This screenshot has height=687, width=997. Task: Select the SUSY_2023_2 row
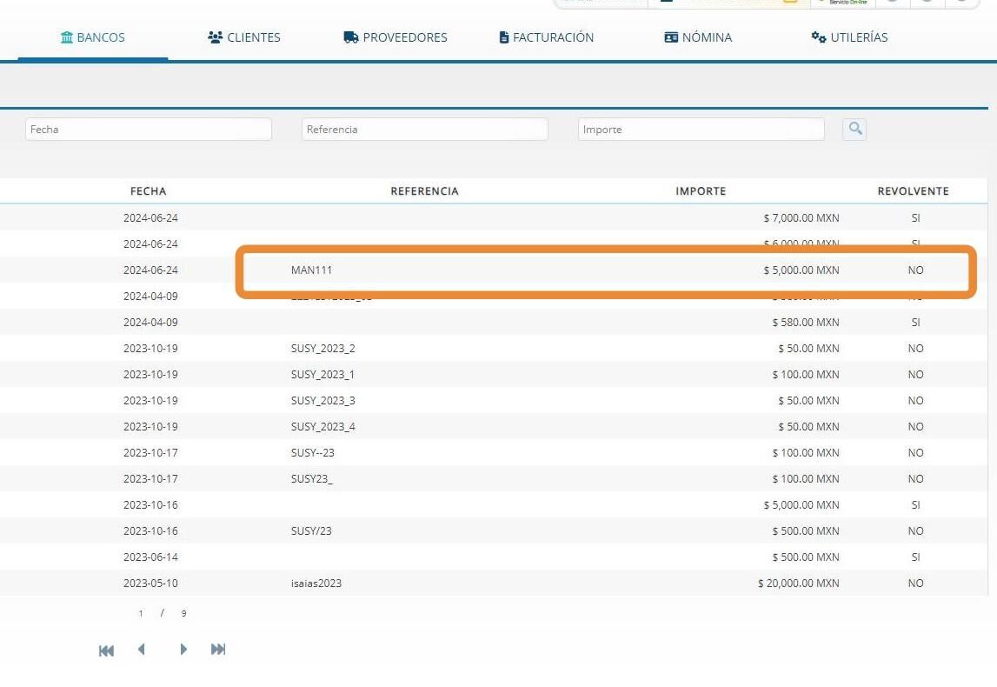(494, 349)
